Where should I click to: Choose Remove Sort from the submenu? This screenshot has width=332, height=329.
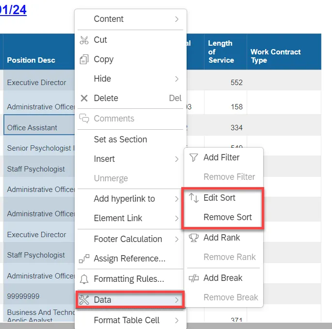point(228,217)
